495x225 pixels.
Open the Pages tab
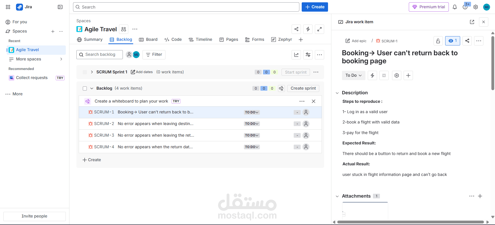(x=229, y=40)
